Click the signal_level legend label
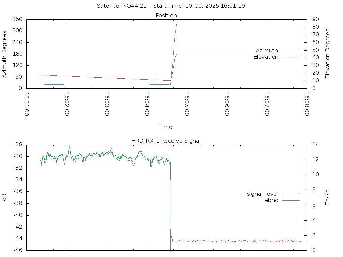 pyautogui.click(x=262, y=194)
